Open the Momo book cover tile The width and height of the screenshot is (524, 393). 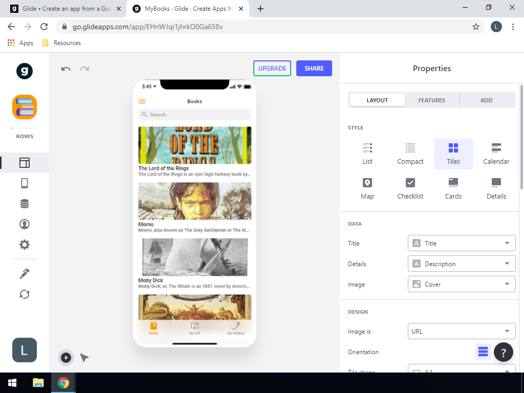point(195,201)
